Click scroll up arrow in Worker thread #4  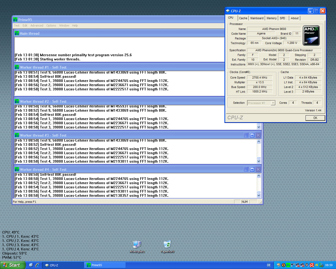[x=259, y=175]
